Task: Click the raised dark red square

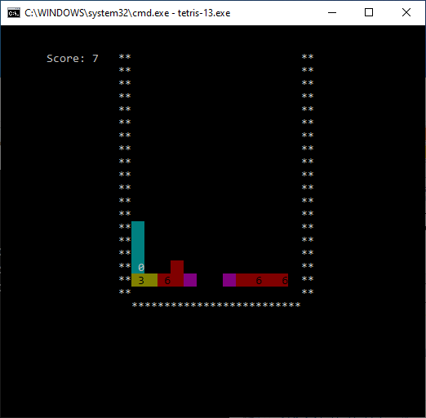Action: (x=177, y=267)
